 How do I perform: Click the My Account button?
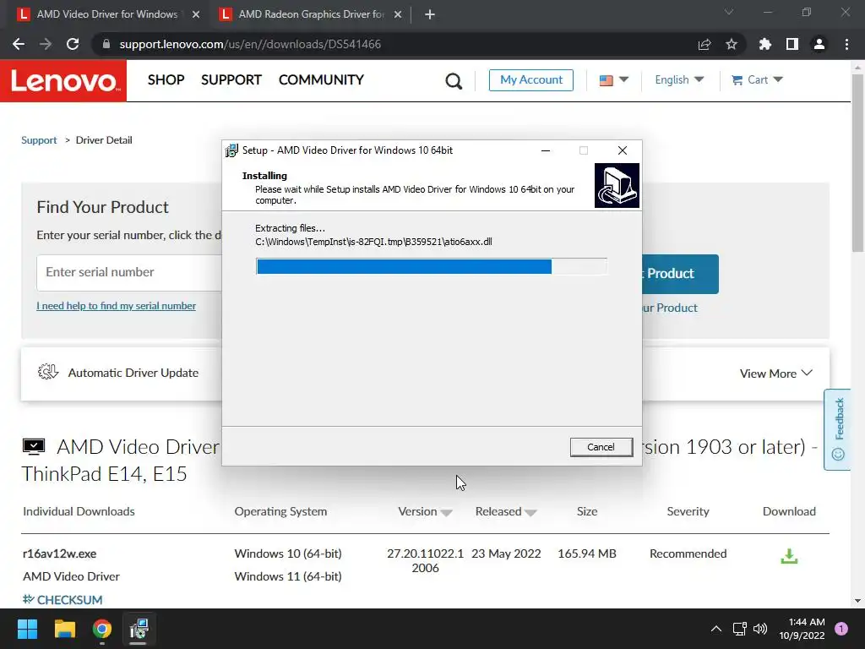[531, 80]
